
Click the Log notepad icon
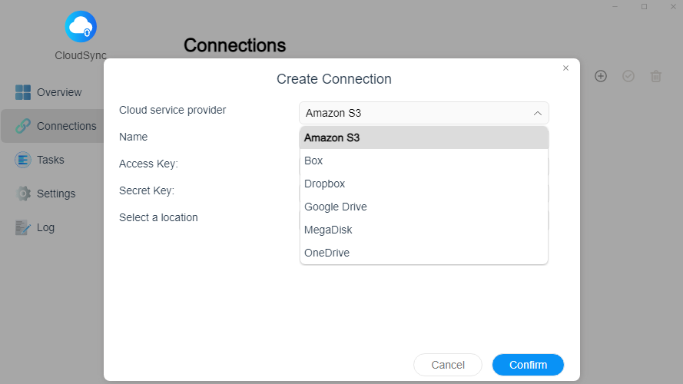coord(23,227)
